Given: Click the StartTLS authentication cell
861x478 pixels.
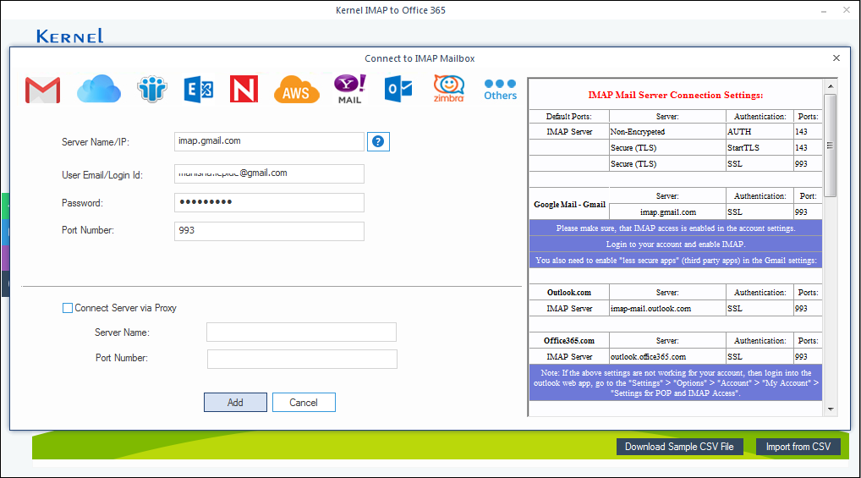Looking at the screenshot, I should tap(760, 148).
